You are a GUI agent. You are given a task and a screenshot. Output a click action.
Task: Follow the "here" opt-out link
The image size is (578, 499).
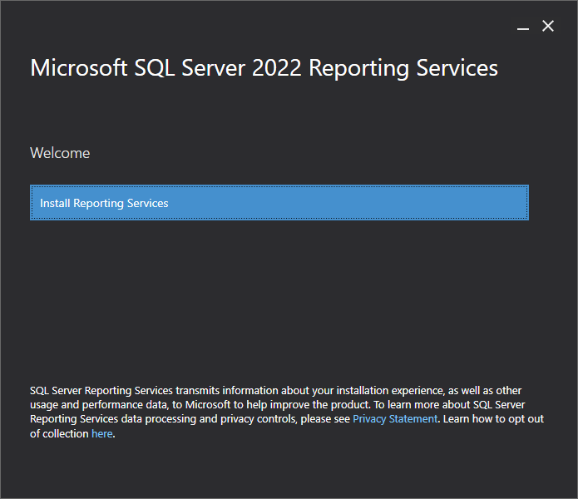click(x=101, y=434)
